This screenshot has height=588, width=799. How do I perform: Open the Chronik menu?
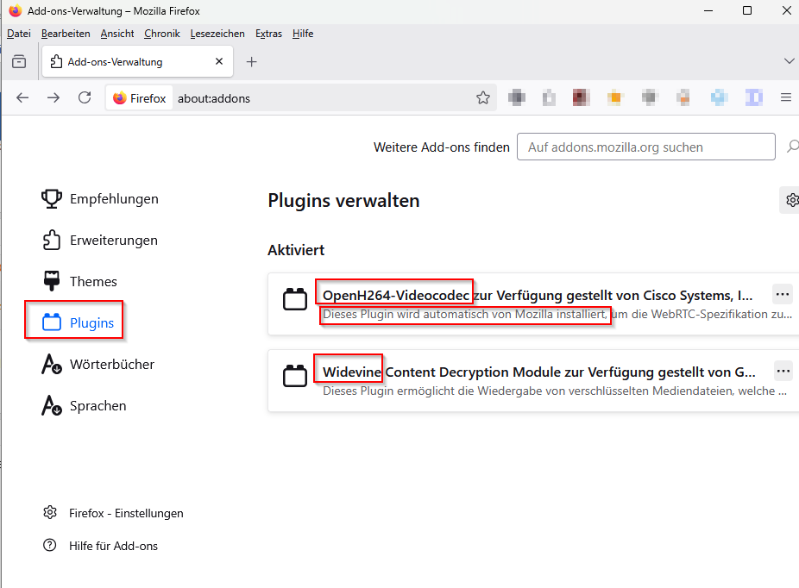pos(162,34)
